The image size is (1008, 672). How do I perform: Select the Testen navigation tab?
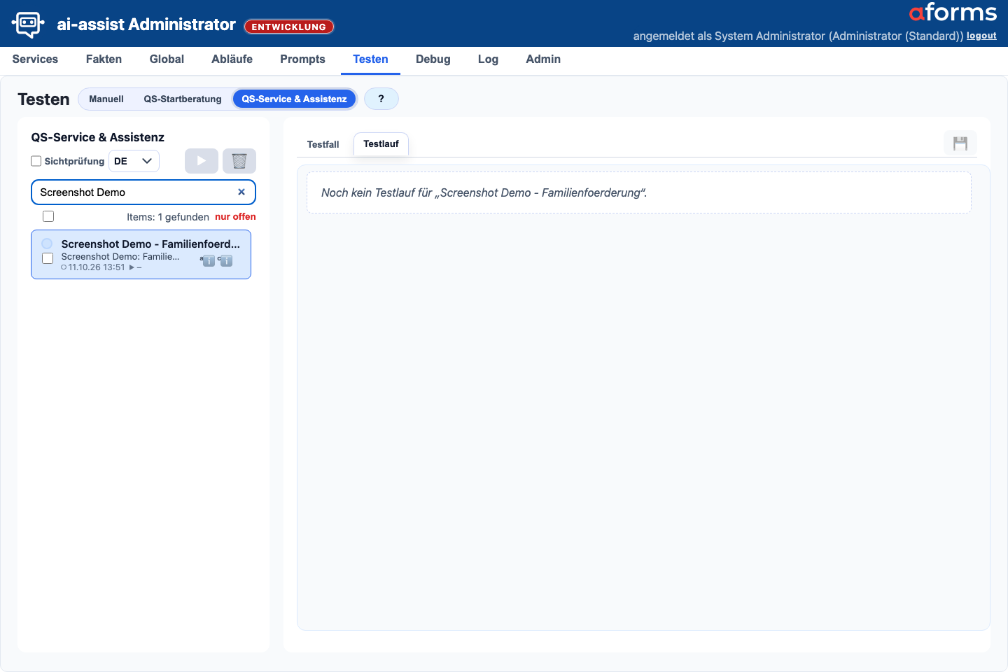370,59
